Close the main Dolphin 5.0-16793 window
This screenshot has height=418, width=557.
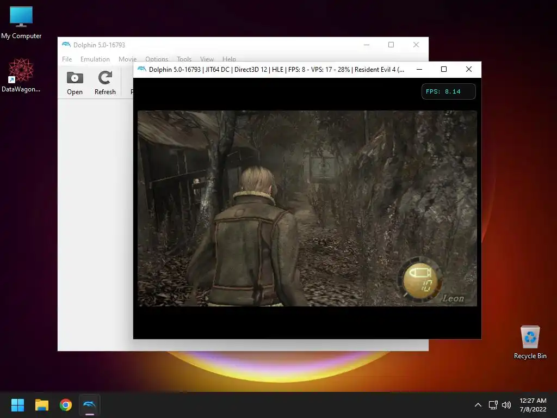[x=416, y=45]
